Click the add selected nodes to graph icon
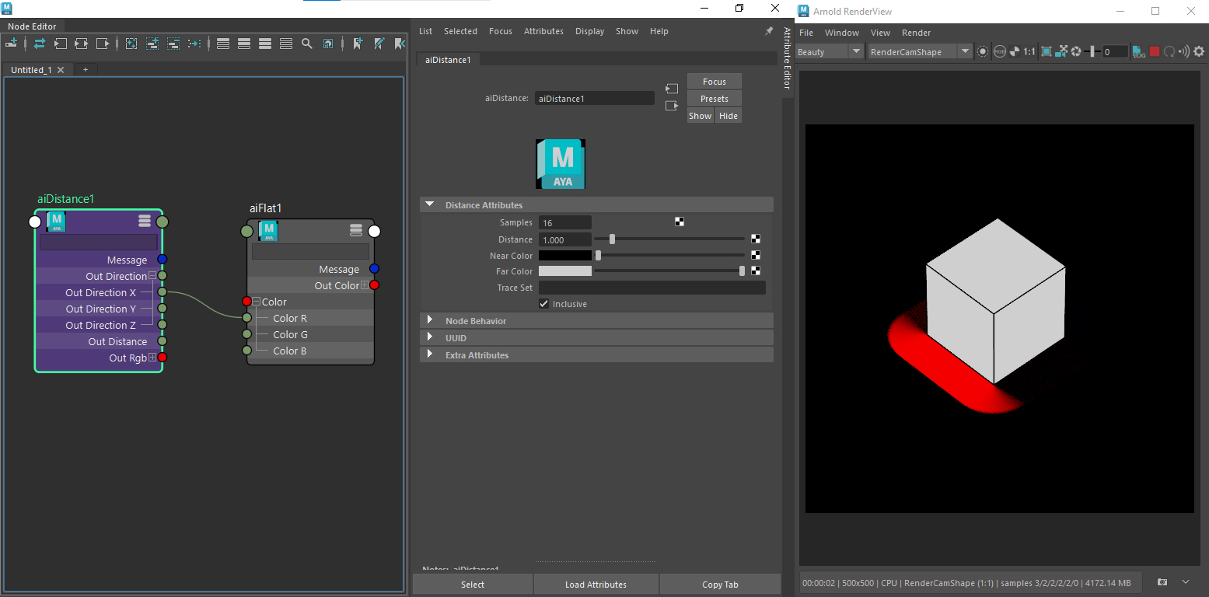This screenshot has height=597, width=1209. coord(152,44)
